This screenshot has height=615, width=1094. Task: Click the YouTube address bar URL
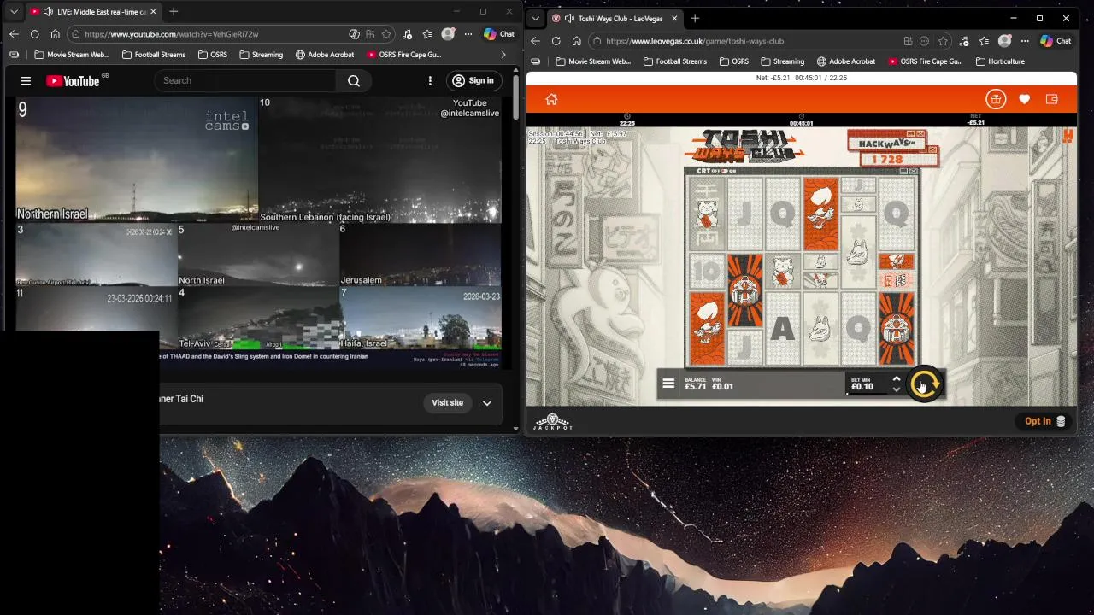pos(171,34)
